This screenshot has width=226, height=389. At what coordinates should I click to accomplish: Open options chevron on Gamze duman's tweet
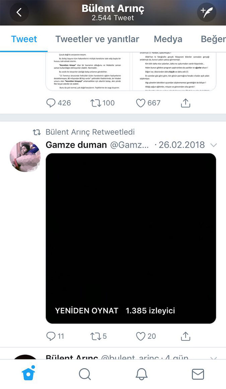tap(214, 145)
